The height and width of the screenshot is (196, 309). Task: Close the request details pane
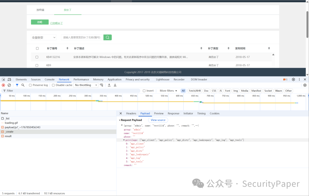point(121,114)
